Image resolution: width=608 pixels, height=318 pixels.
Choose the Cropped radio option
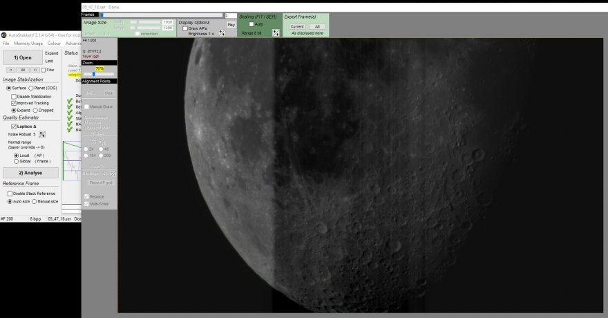pyautogui.click(x=35, y=110)
